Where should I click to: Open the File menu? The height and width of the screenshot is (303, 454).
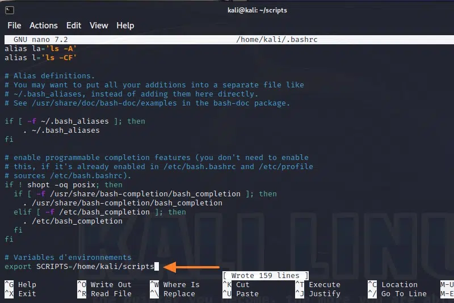14,26
